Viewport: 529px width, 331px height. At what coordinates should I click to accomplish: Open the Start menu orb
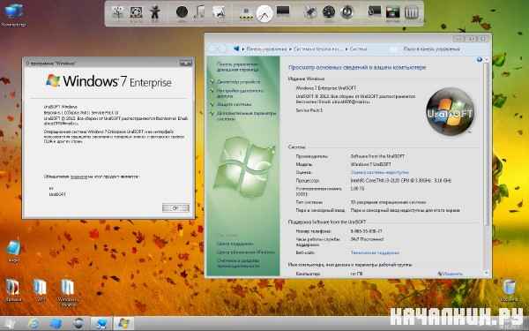tap(10, 324)
